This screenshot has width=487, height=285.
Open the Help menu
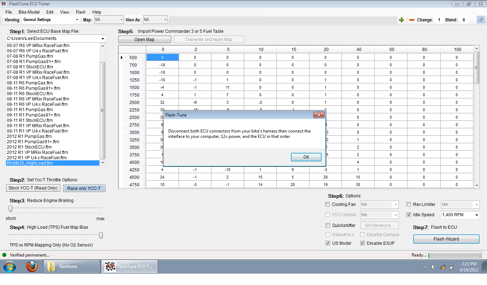pos(97,12)
